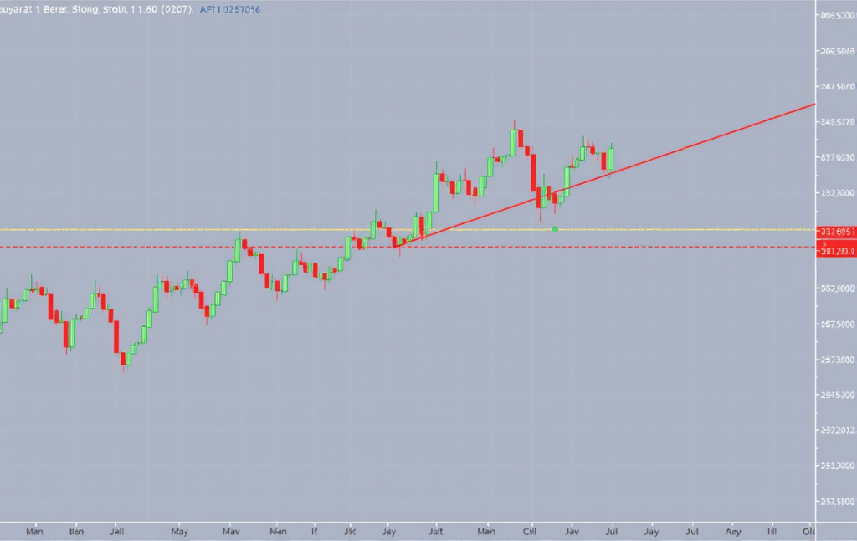857x541 pixels.
Task: Click the price axis label '897.6030'
Action: click(837, 158)
